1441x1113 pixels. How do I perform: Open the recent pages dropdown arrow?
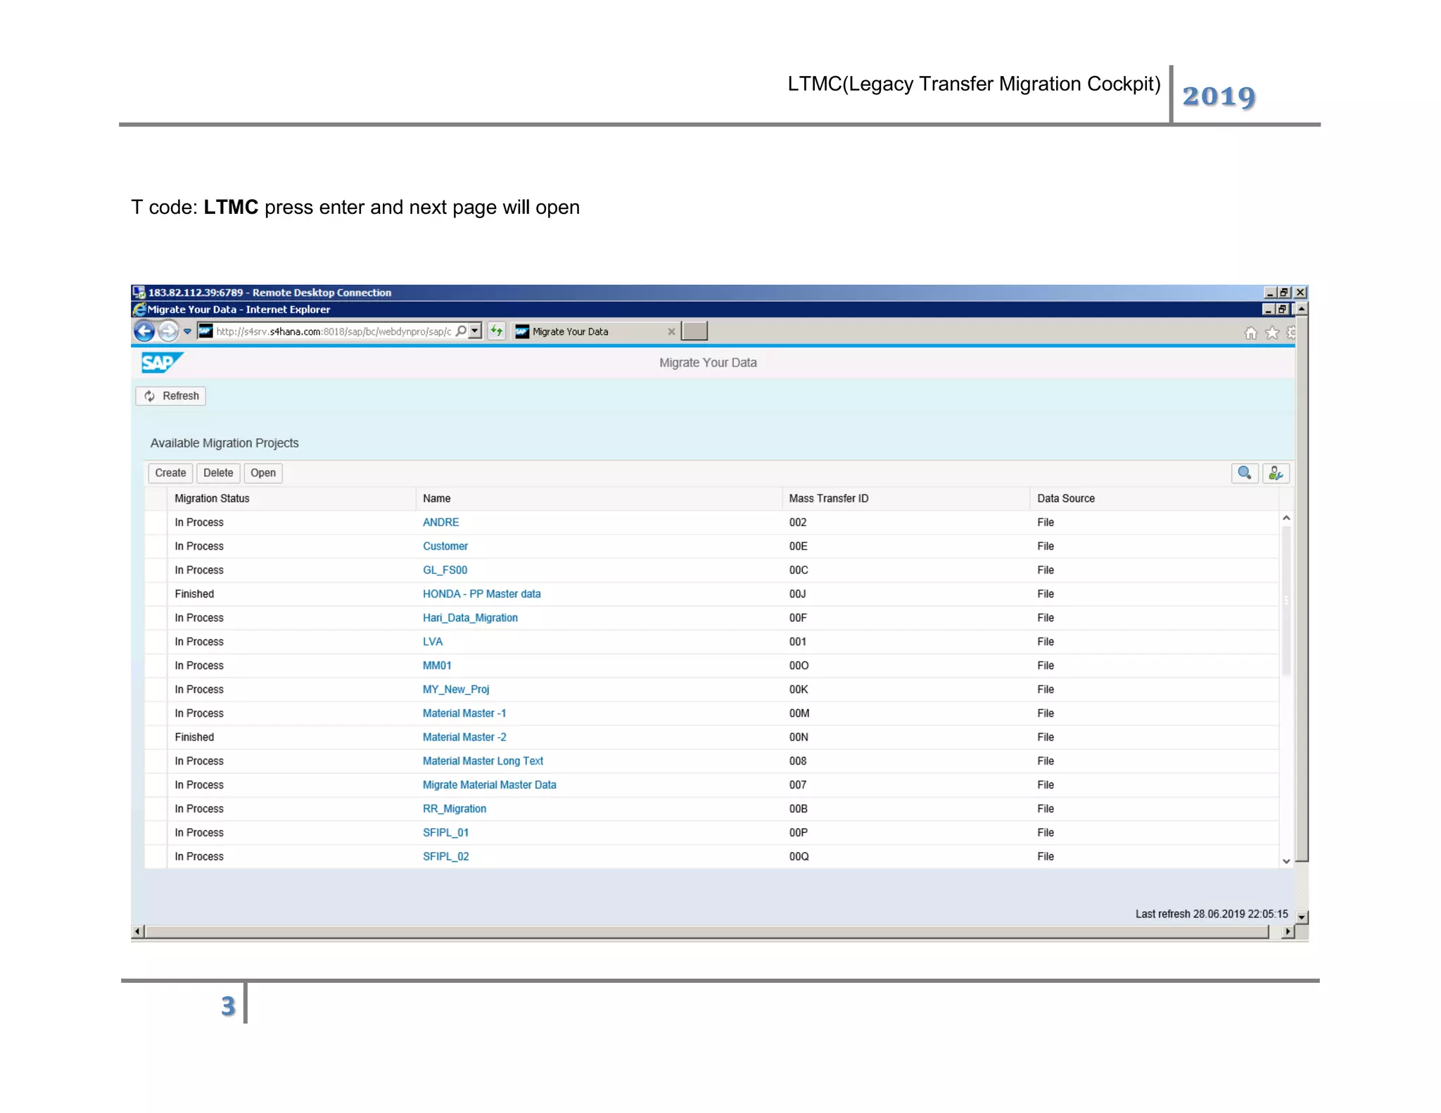click(x=187, y=331)
